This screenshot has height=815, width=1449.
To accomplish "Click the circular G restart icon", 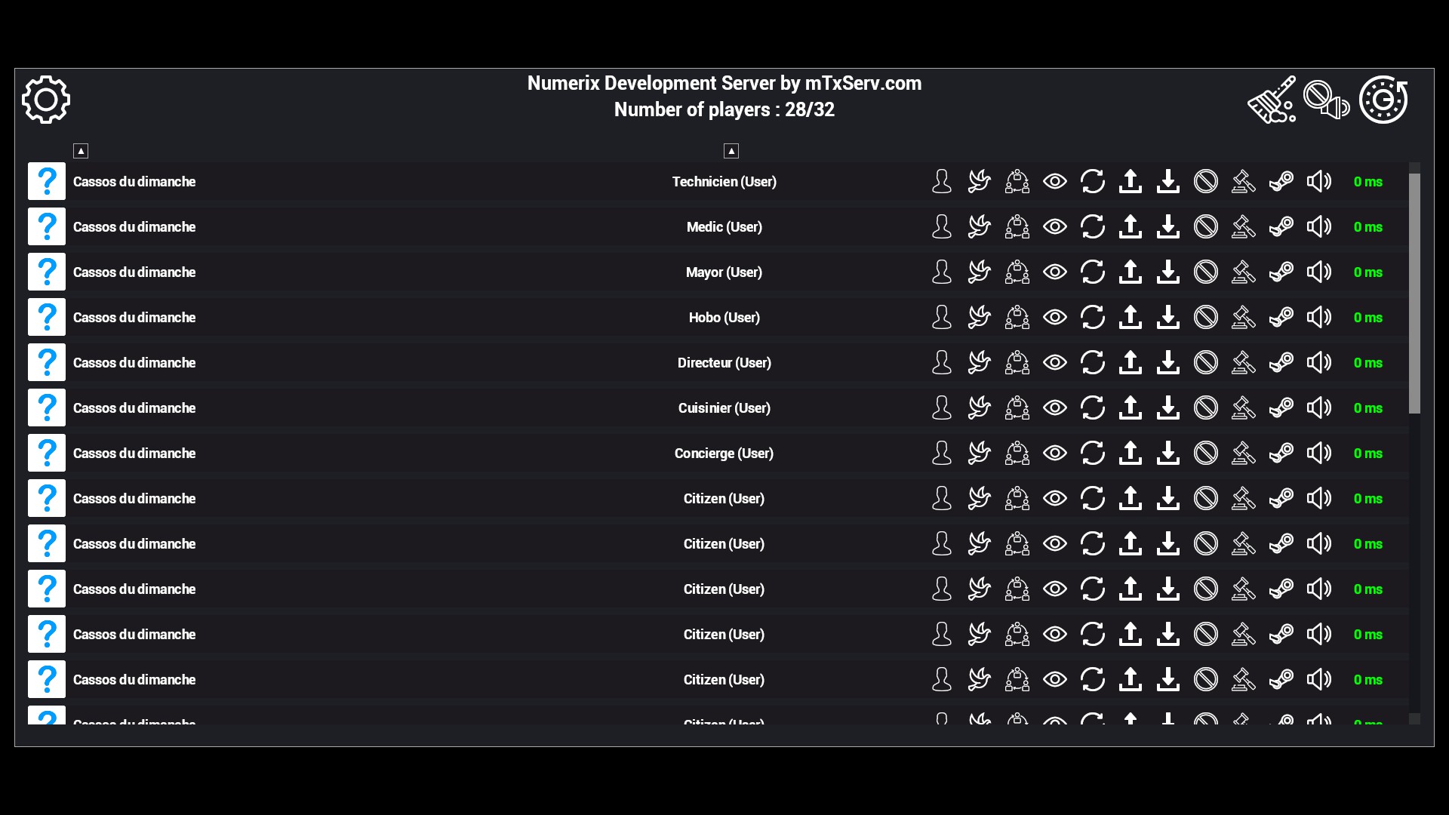I will click(1383, 100).
